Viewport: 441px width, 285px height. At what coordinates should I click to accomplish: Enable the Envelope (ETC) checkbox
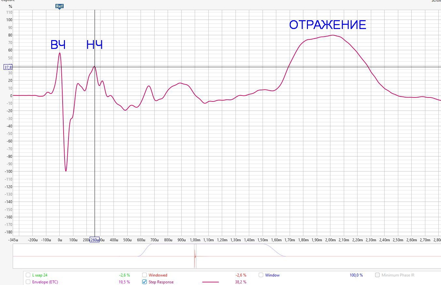click(x=28, y=282)
